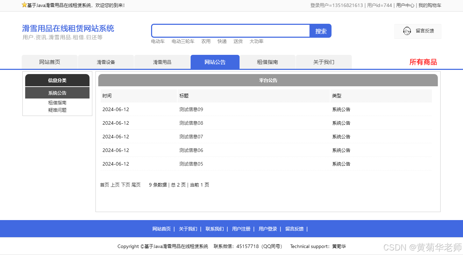This screenshot has height=255, width=463.
Task: Click footer link 关于我们
Action: (188, 229)
